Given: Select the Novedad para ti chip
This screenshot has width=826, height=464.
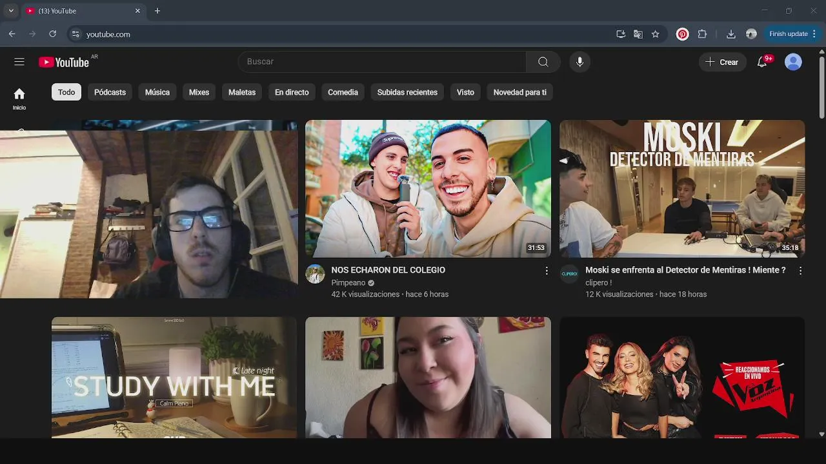Looking at the screenshot, I should [519, 92].
